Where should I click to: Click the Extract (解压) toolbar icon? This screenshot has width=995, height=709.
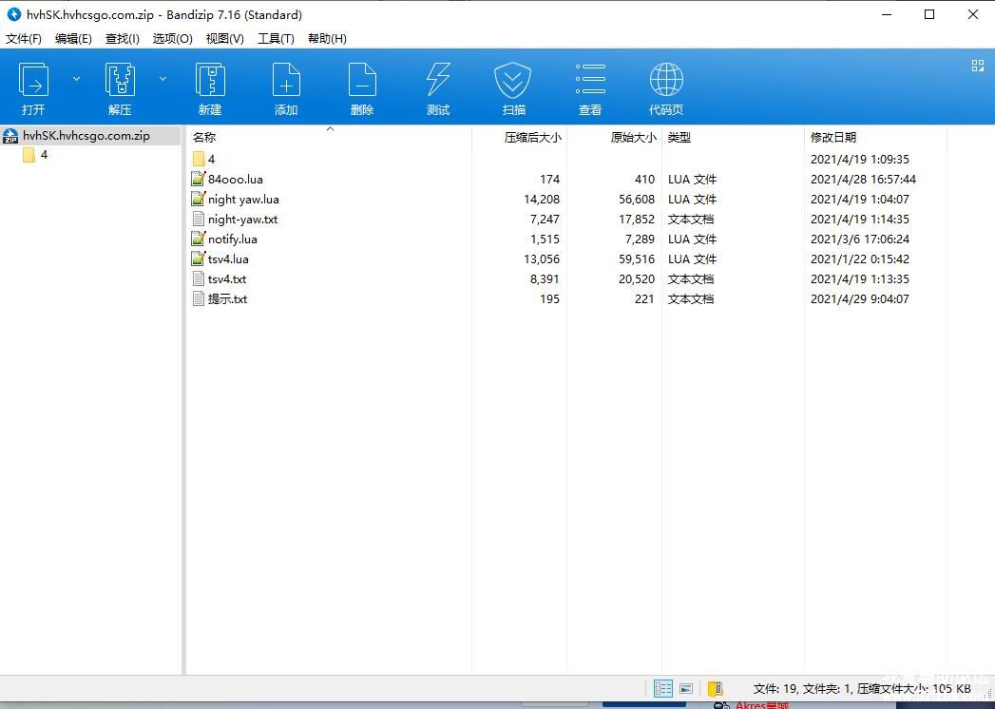coord(120,79)
